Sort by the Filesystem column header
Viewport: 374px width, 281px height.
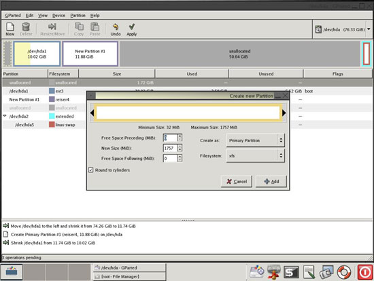click(63, 73)
